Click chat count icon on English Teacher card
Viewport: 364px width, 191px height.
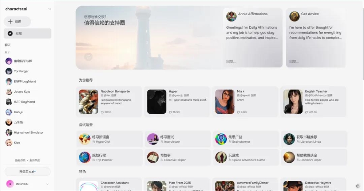point(306,112)
